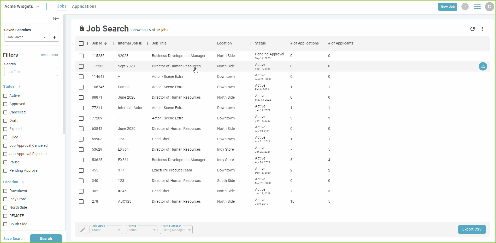
Task: Tick the checkbox for job 53629
Action: 81,150
